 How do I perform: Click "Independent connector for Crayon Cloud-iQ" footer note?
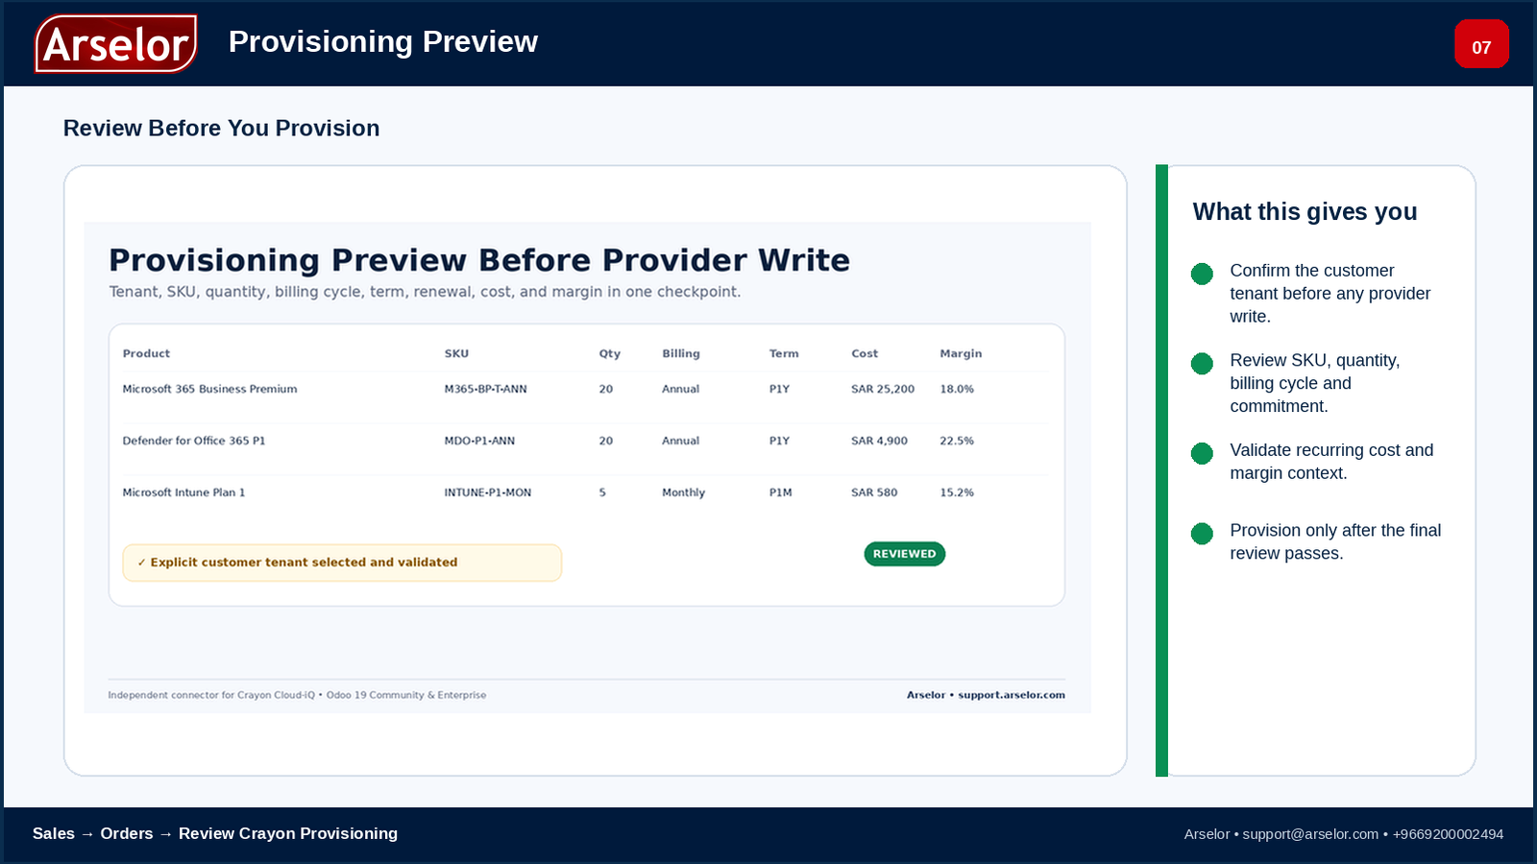[x=297, y=695]
